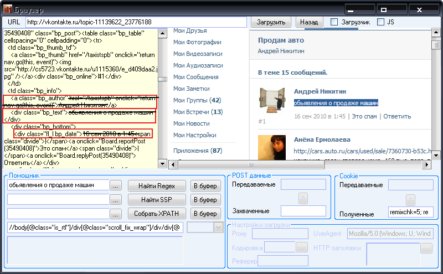Click the '...' button beside second helper field

pos(115,199)
